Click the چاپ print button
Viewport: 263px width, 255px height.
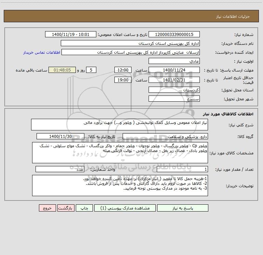[84, 208]
